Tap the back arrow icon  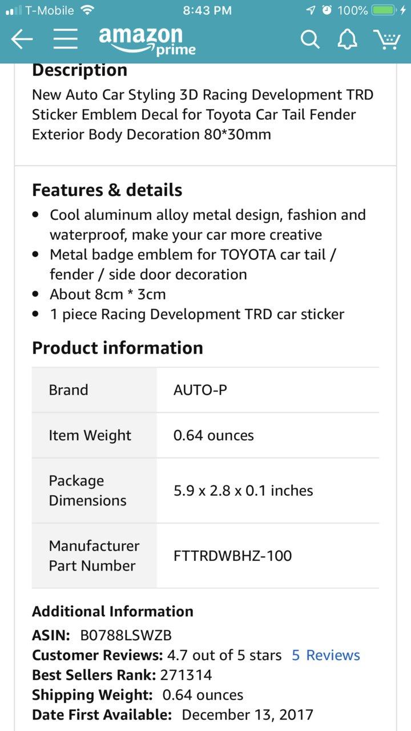point(22,39)
